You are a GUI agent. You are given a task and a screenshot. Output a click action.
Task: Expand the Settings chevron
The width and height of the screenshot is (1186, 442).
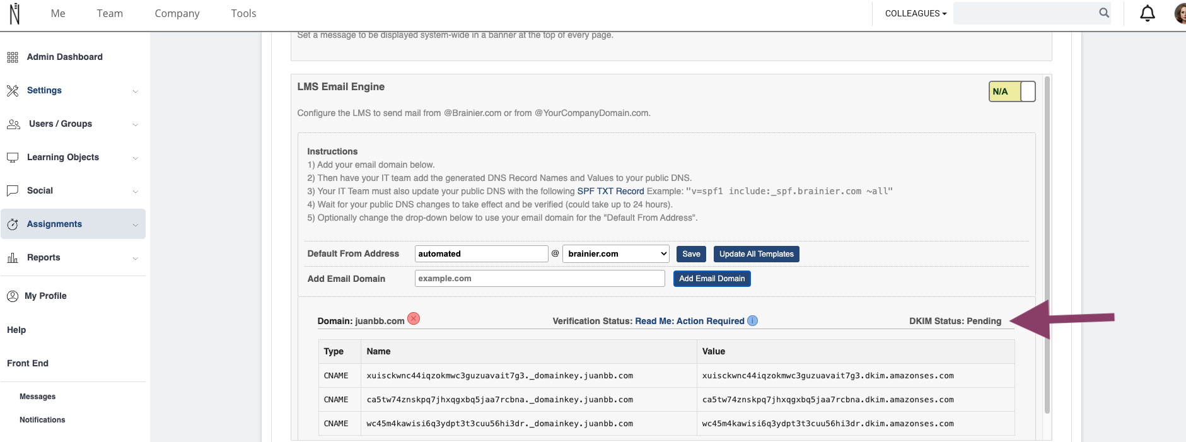(135, 91)
